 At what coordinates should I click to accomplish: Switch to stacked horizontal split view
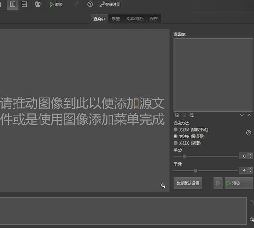(24, 4)
